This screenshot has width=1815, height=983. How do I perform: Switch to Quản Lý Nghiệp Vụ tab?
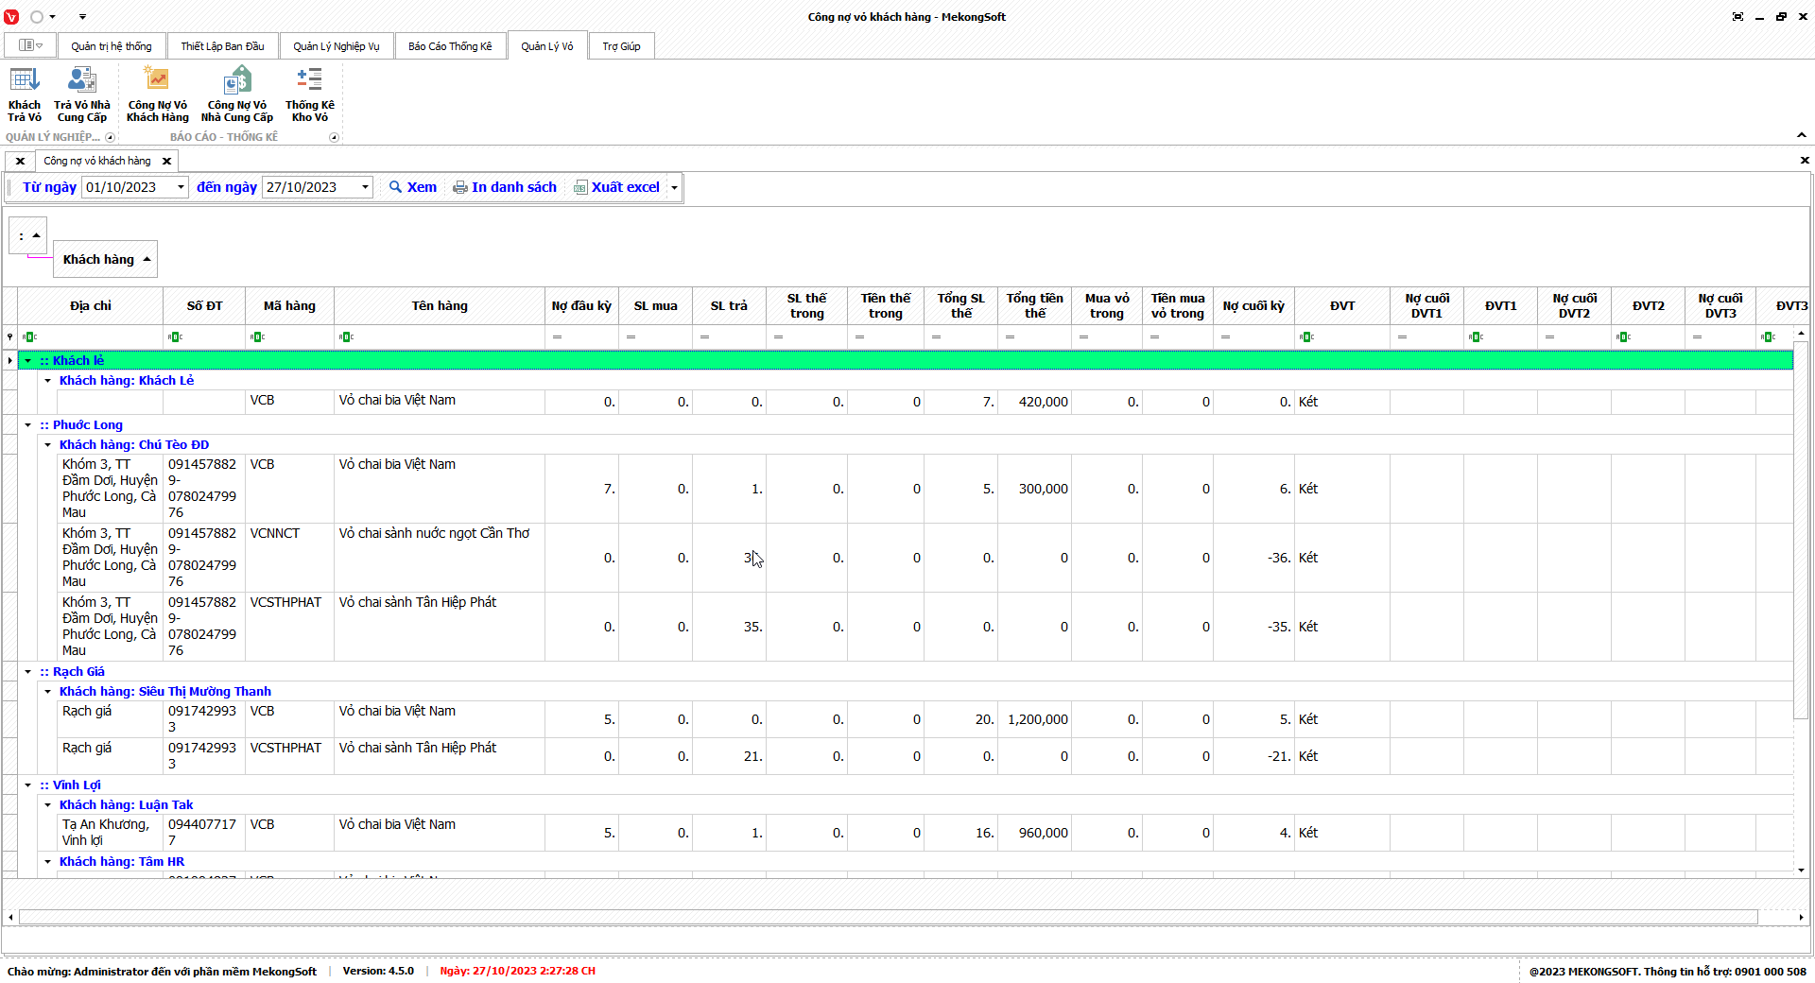[336, 46]
